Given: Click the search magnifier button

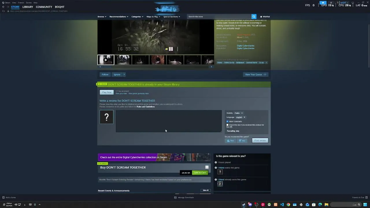Looking at the screenshot, I should (254, 16).
